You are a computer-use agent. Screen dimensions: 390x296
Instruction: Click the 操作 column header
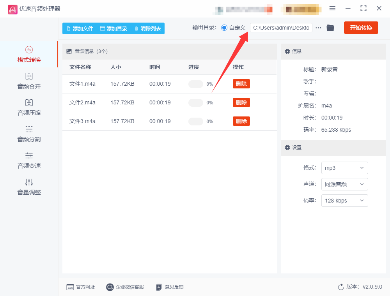click(x=238, y=67)
